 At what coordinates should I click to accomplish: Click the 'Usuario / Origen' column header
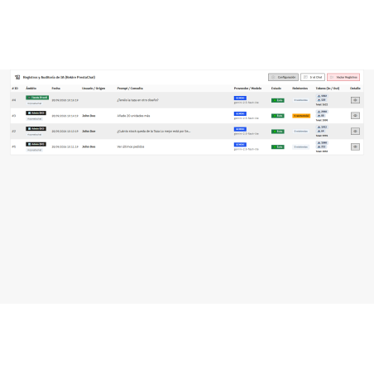[93, 89]
